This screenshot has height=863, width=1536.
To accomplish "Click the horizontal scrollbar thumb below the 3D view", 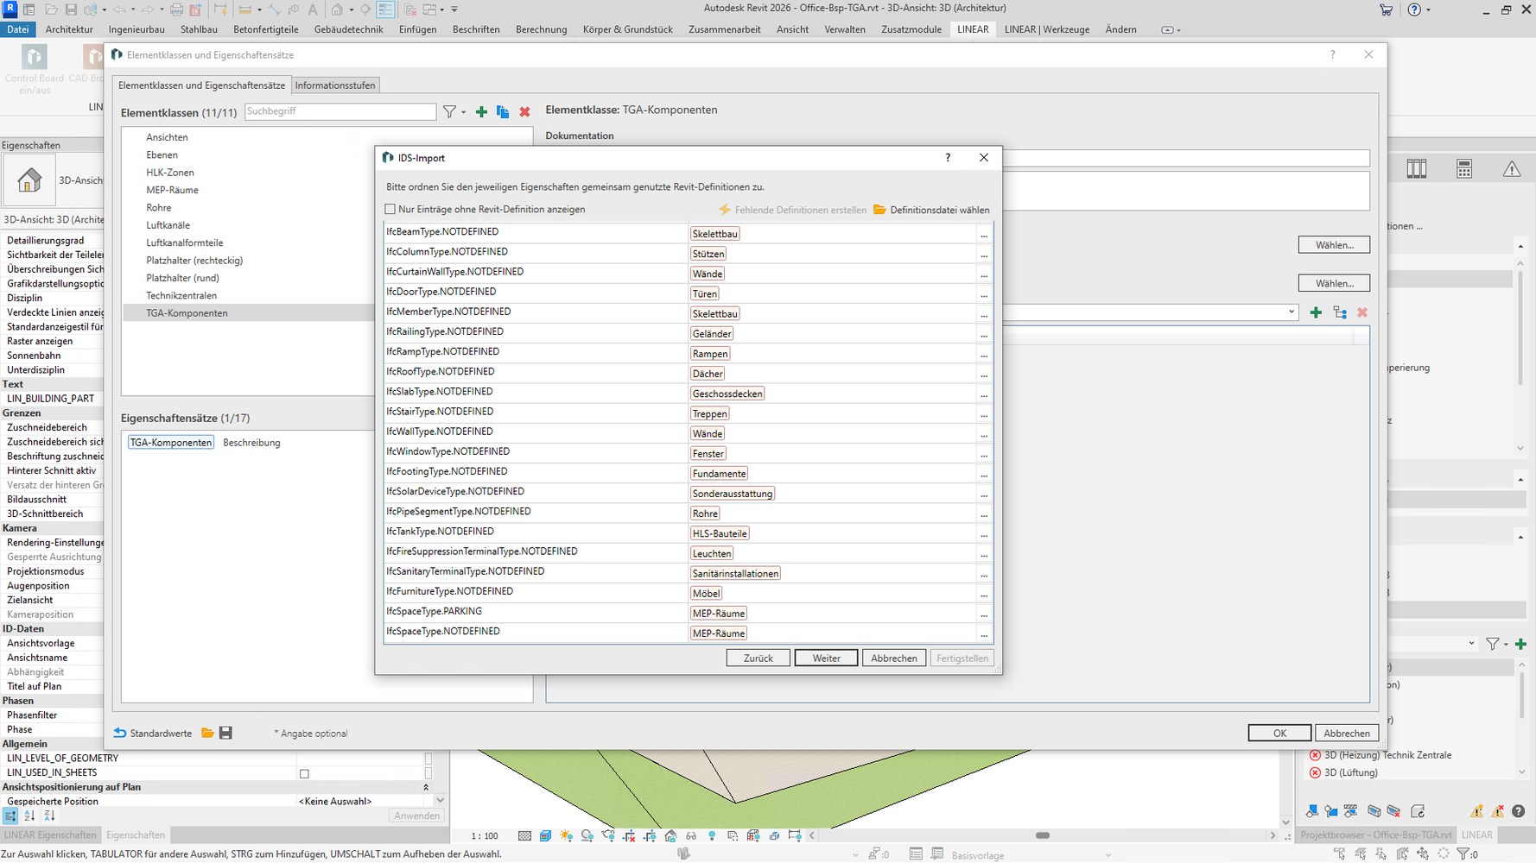I will 1043,835.
